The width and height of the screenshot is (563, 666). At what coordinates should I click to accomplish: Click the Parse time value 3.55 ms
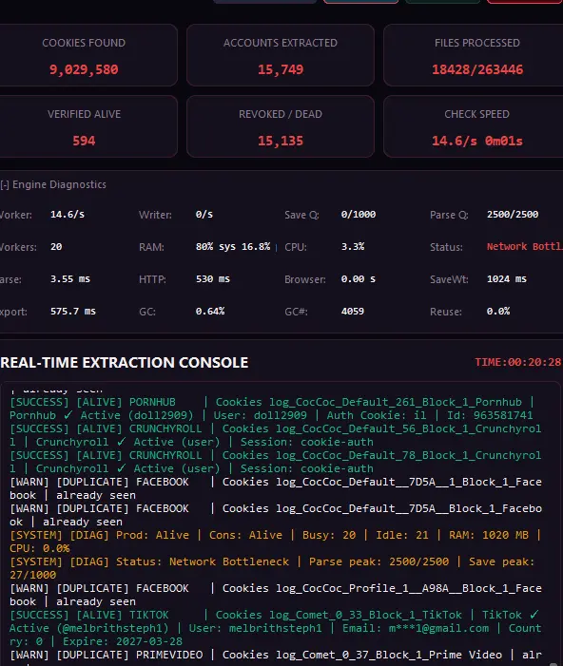tap(70, 279)
